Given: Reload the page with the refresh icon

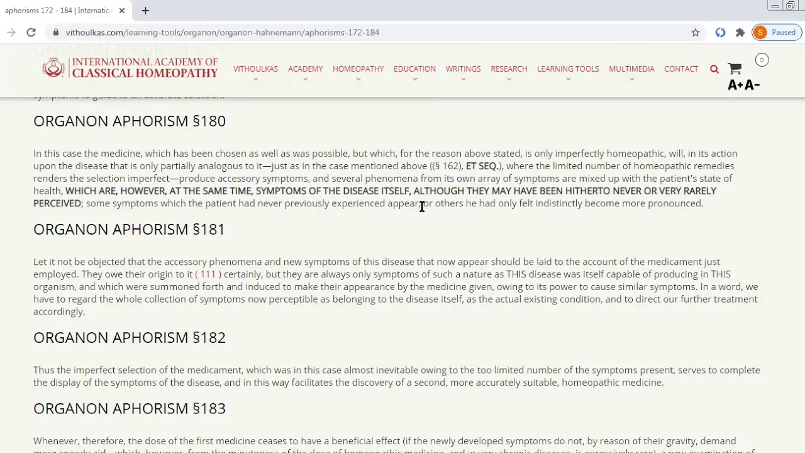Looking at the screenshot, I should [x=31, y=32].
